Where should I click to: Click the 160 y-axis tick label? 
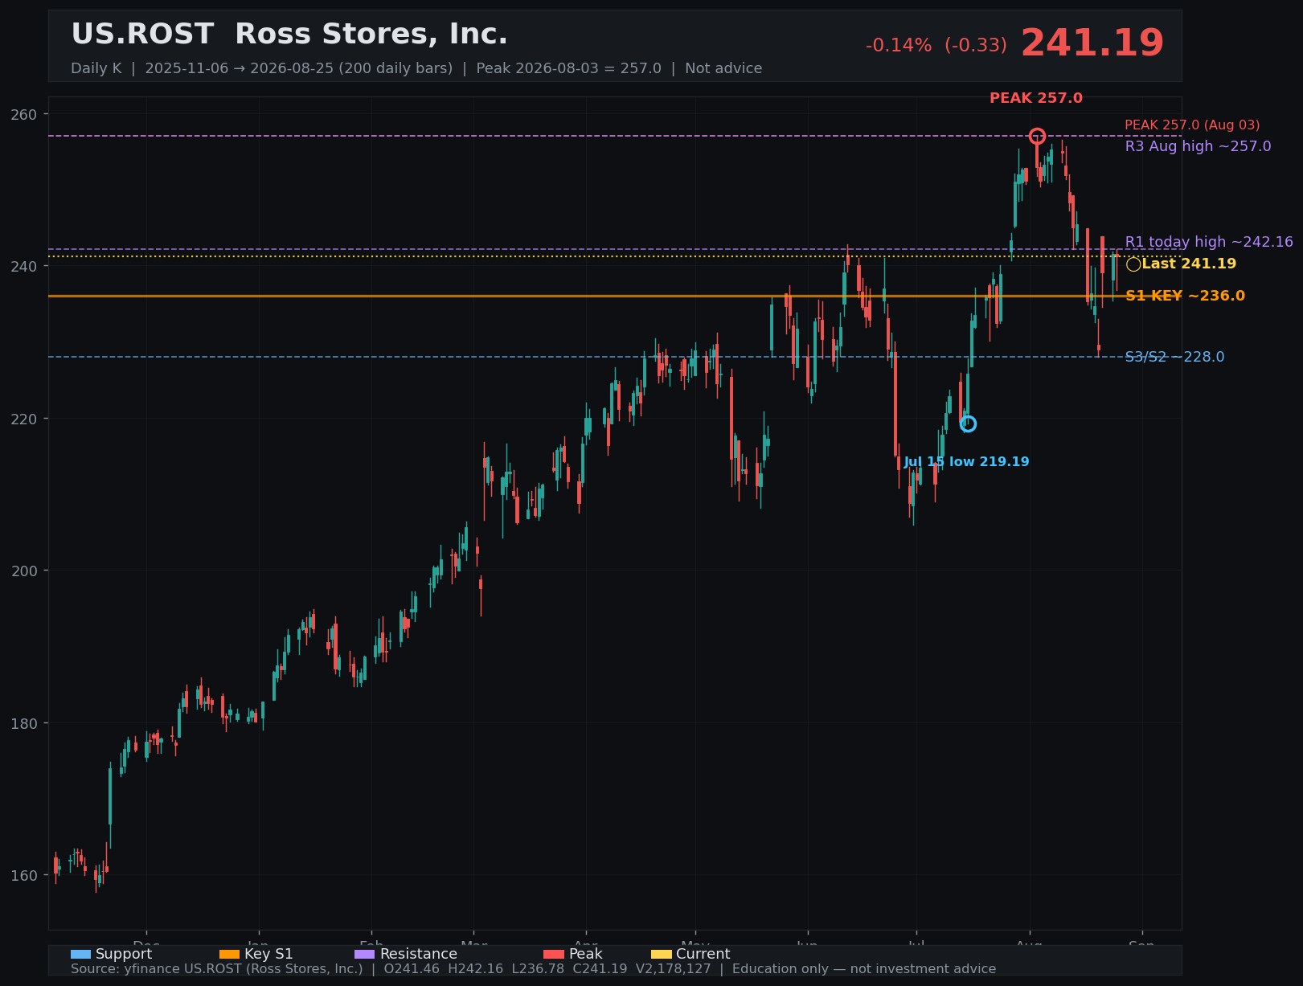pos(25,875)
